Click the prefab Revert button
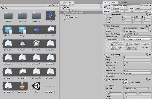 (x=131, y=11)
